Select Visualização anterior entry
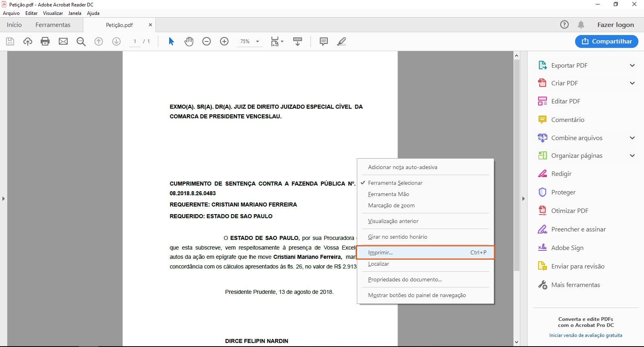The image size is (644, 347). click(425, 221)
